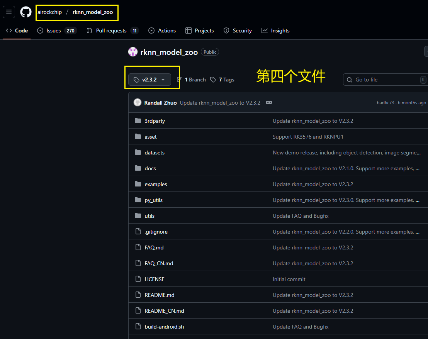Viewport: 428px width, 339px height.
Task: Switch to the Security tab
Action: (238, 31)
